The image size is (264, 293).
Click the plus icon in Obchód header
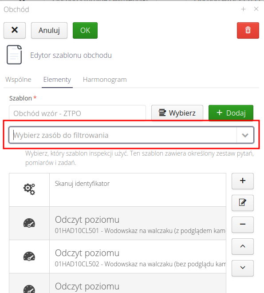pyautogui.click(x=243, y=9)
